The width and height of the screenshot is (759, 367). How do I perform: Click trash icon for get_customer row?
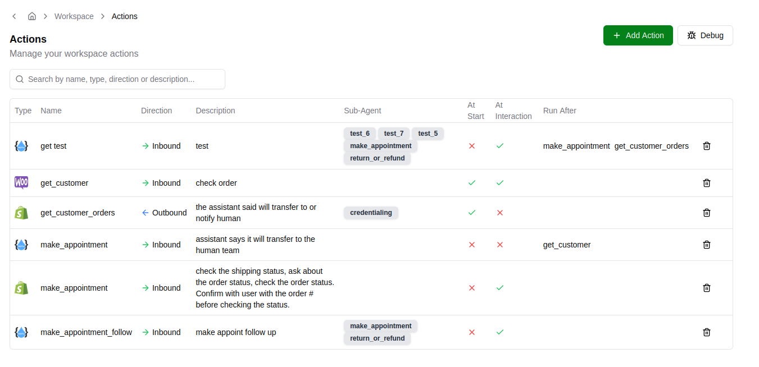[x=707, y=183]
